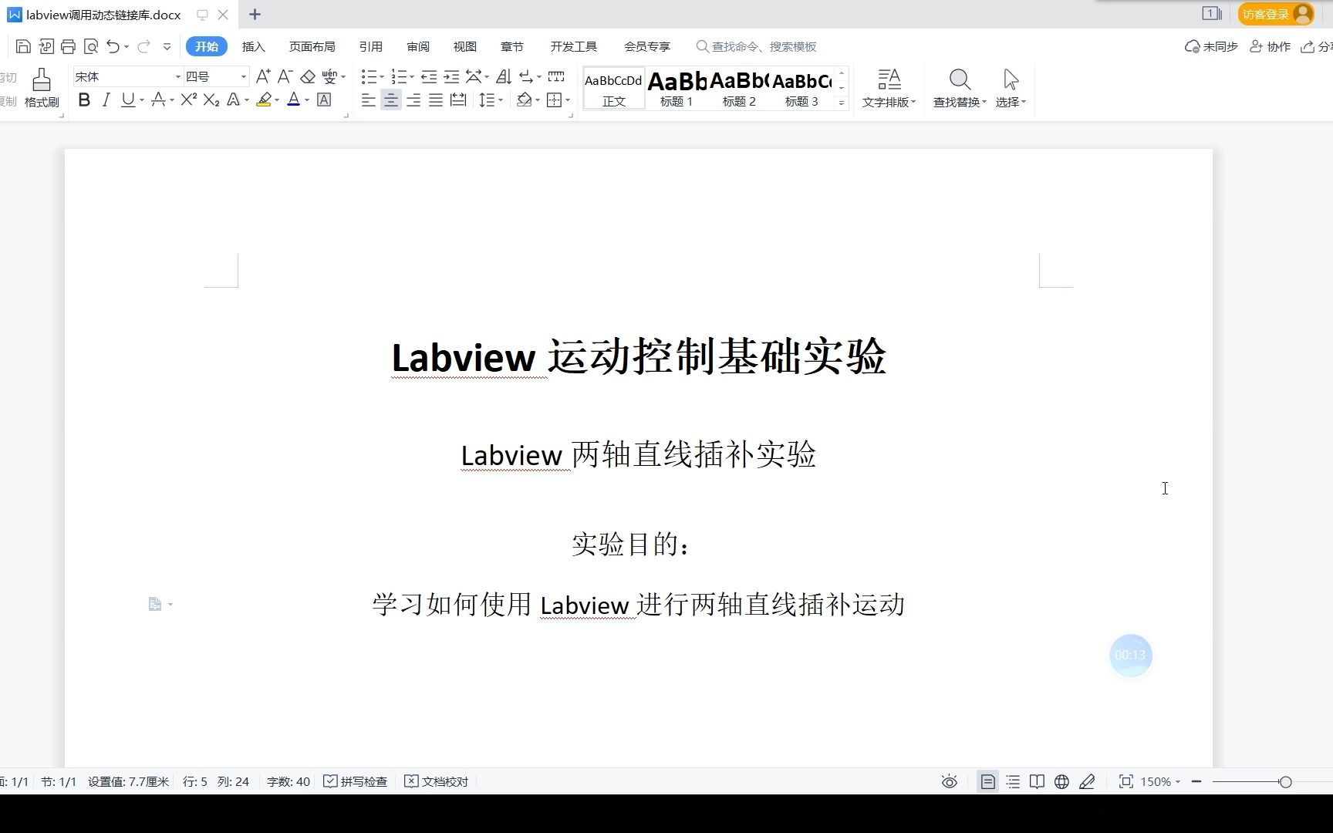Image resolution: width=1333 pixels, height=833 pixels.
Task: Click the 文档校对 proofreading status item
Action: point(437,781)
